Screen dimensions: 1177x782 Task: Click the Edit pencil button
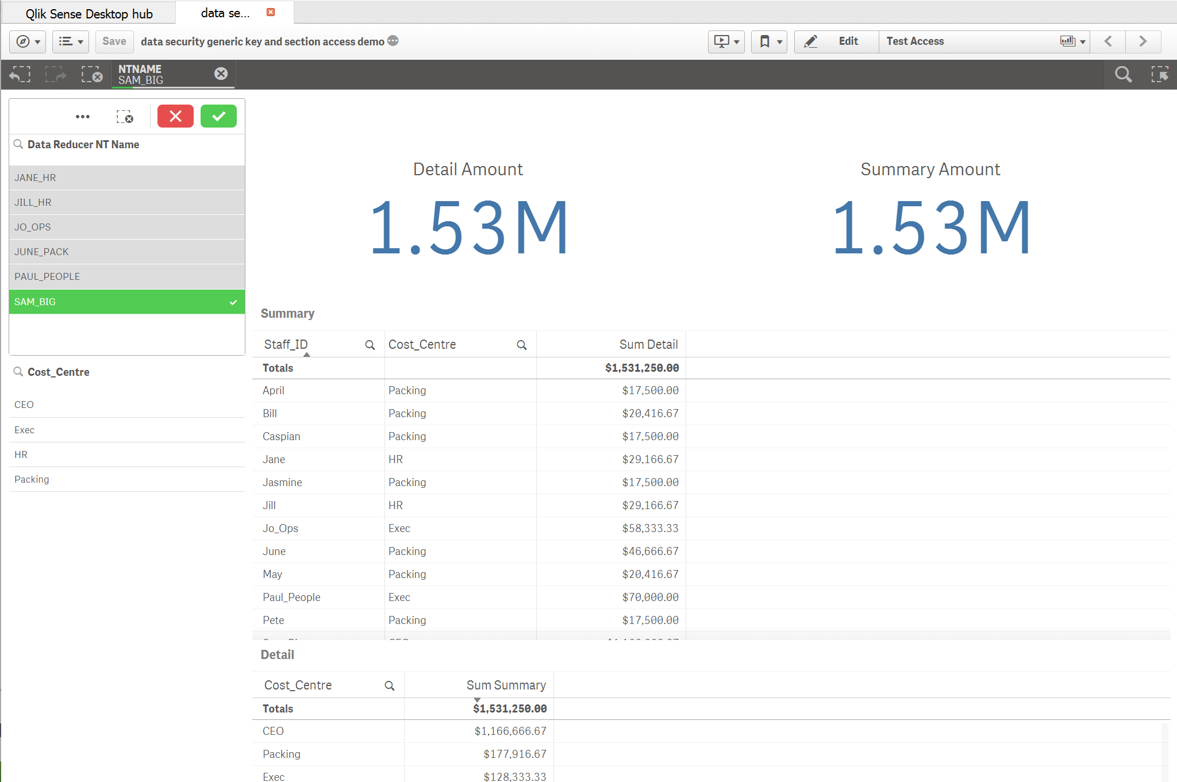pyautogui.click(x=836, y=41)
